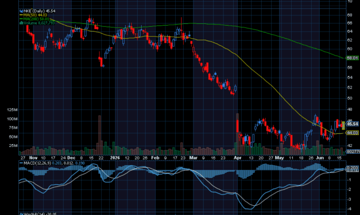This screenshot has width=360, height=215.
Task: Click the 50M volume axis label
Action: [x=13, y=137]
